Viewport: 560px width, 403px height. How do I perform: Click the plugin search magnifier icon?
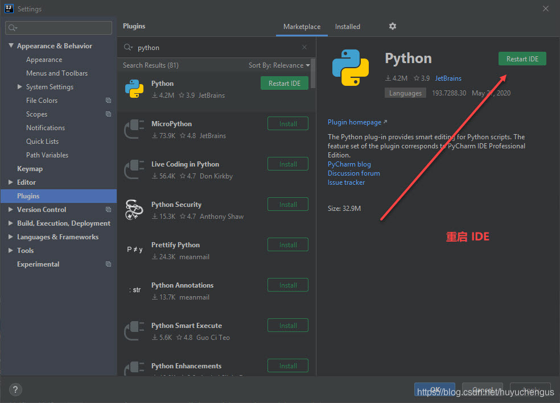(x=128, y=47)
